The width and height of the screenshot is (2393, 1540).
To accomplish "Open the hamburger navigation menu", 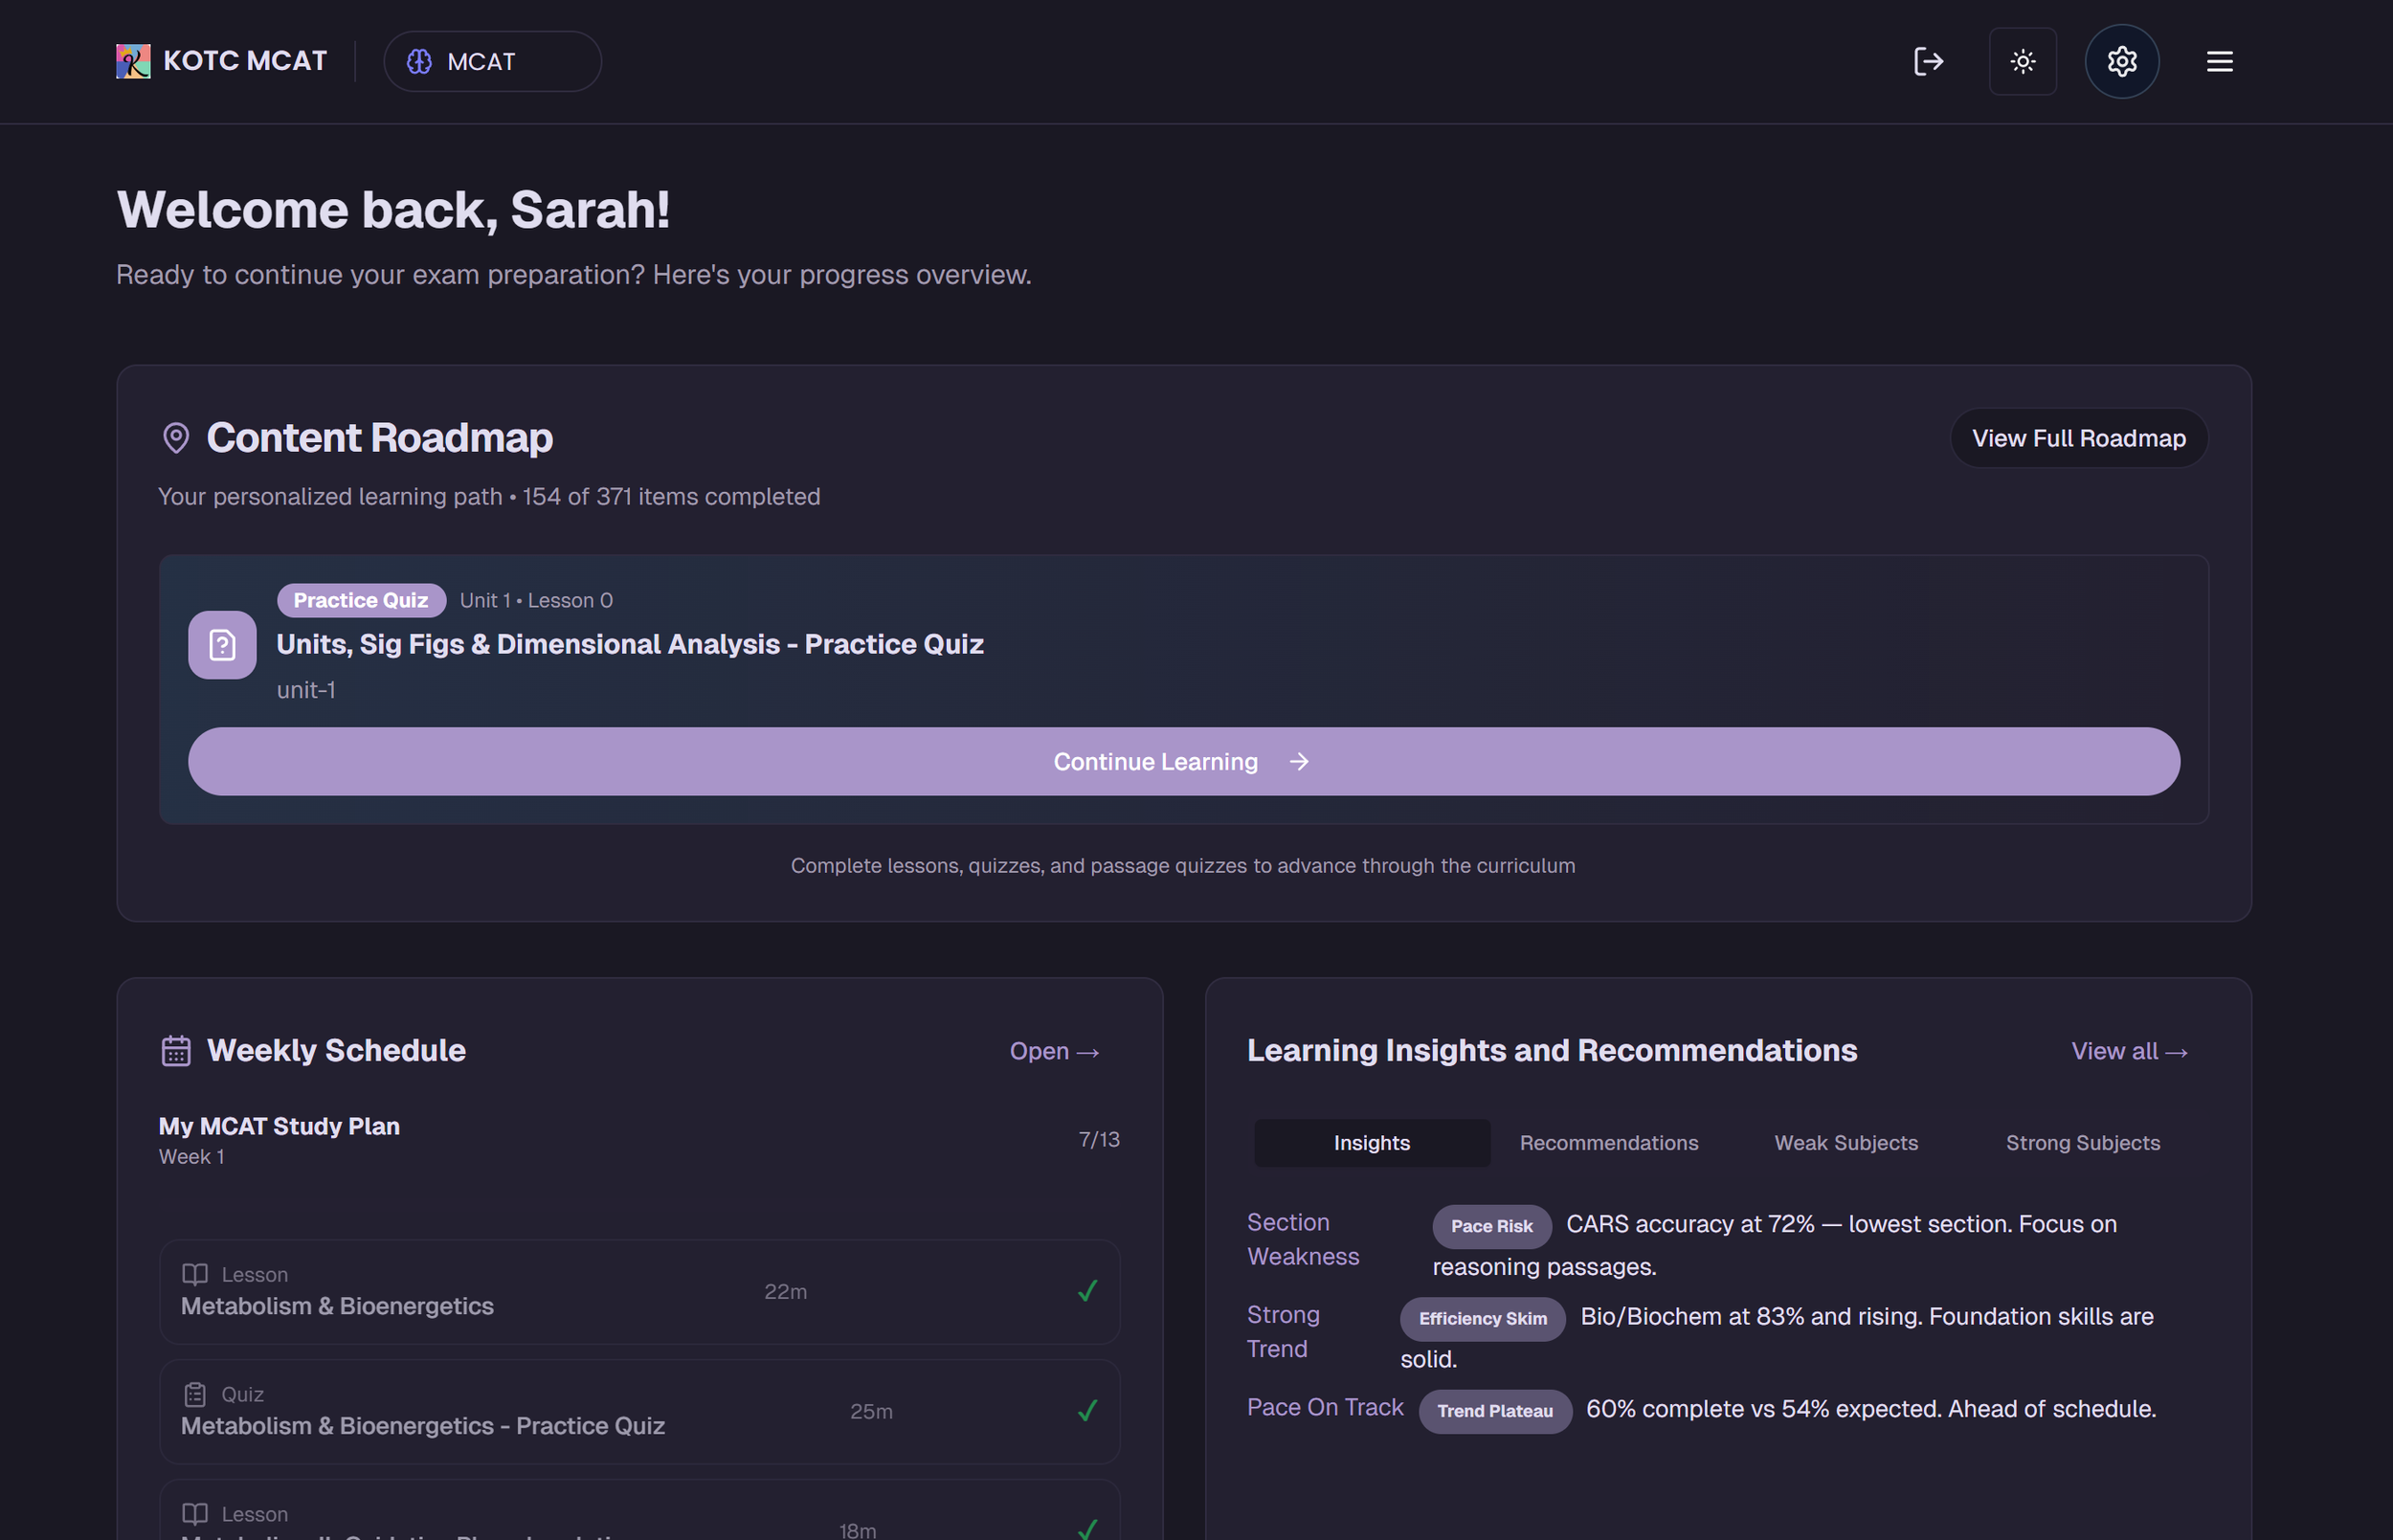I will point(2219,61).
